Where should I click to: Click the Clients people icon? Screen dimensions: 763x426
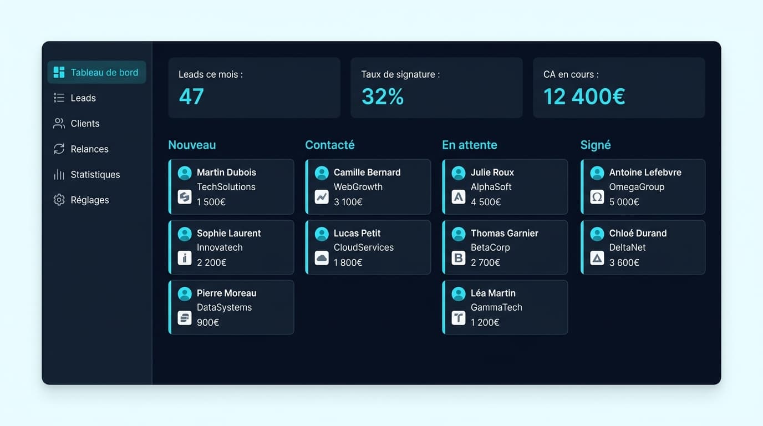(x=59, y=124)
